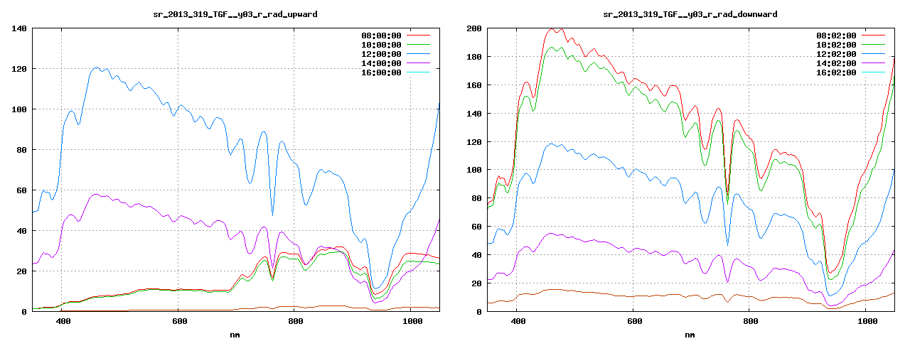This screenshot has width=910, height=341.
Task: Select the 08:00:00 legend entry
Action: [381, 36]
